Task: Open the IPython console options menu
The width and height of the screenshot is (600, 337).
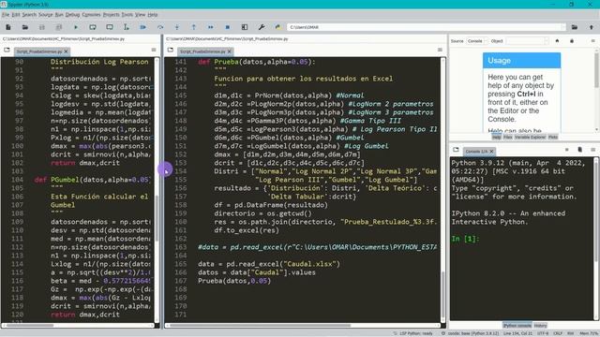Action: point(592,150)
